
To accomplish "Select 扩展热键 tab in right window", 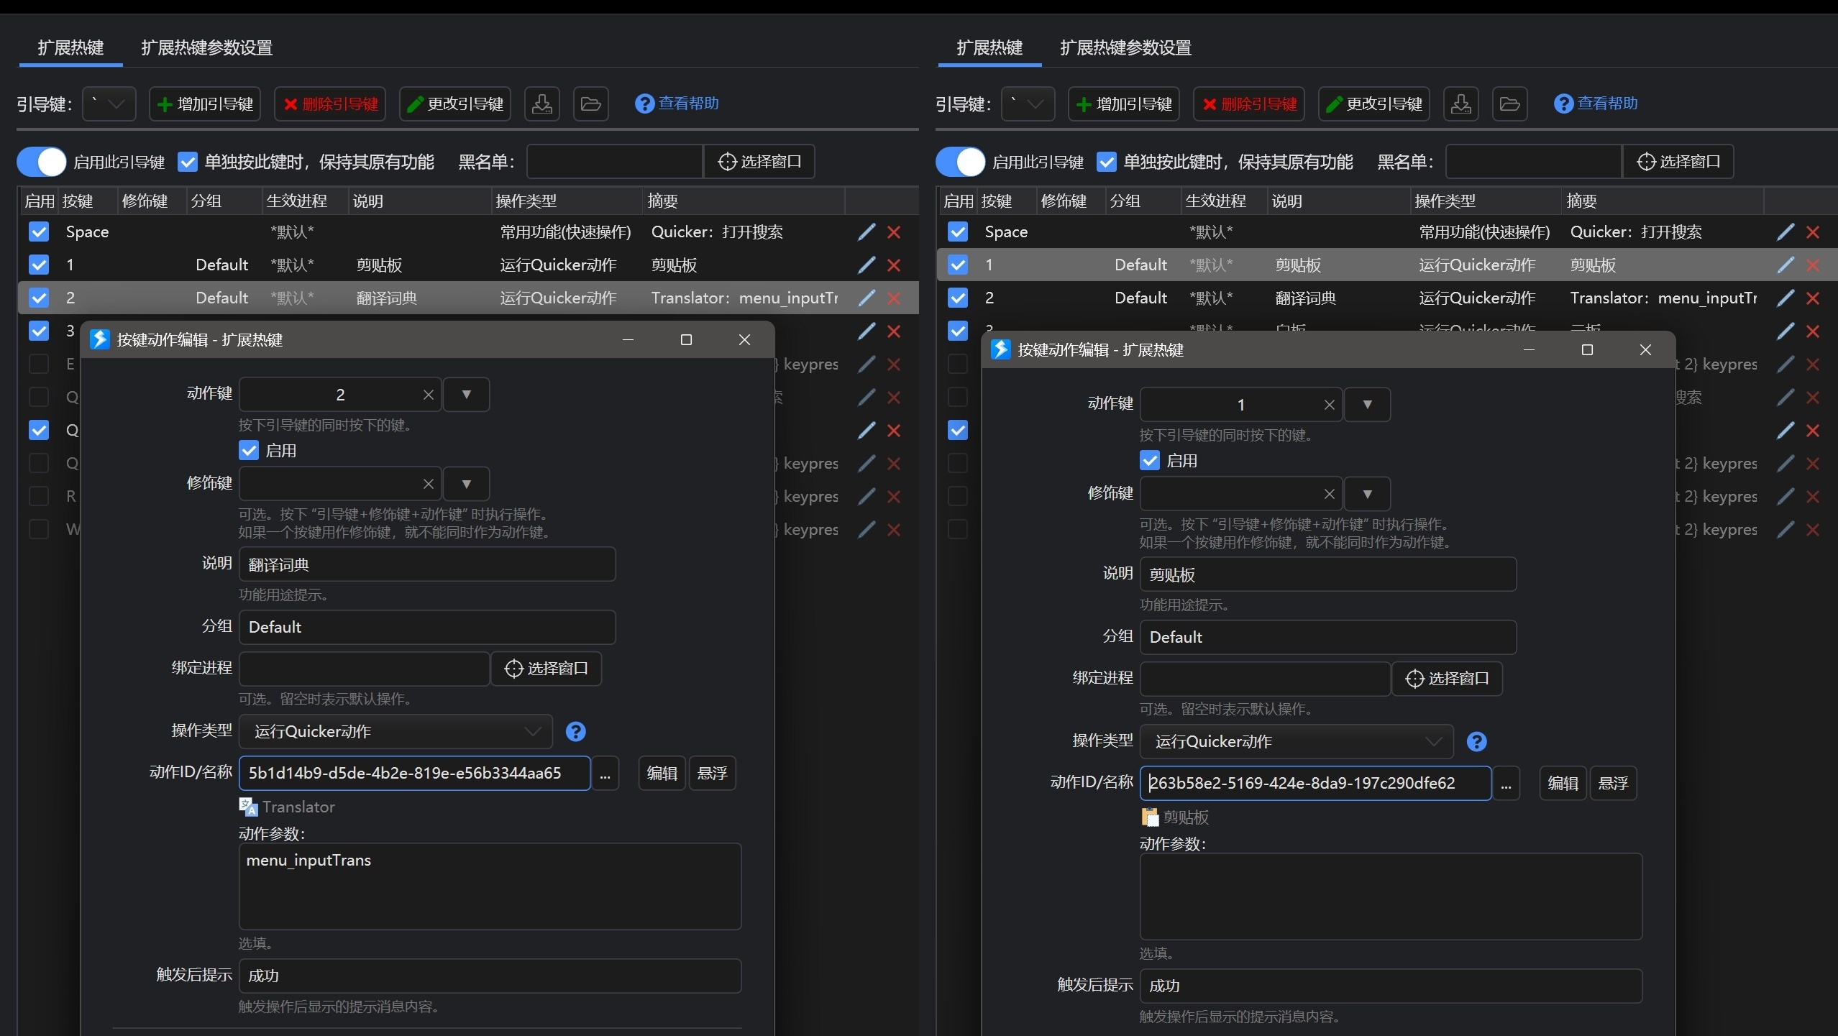I will 989,48.
